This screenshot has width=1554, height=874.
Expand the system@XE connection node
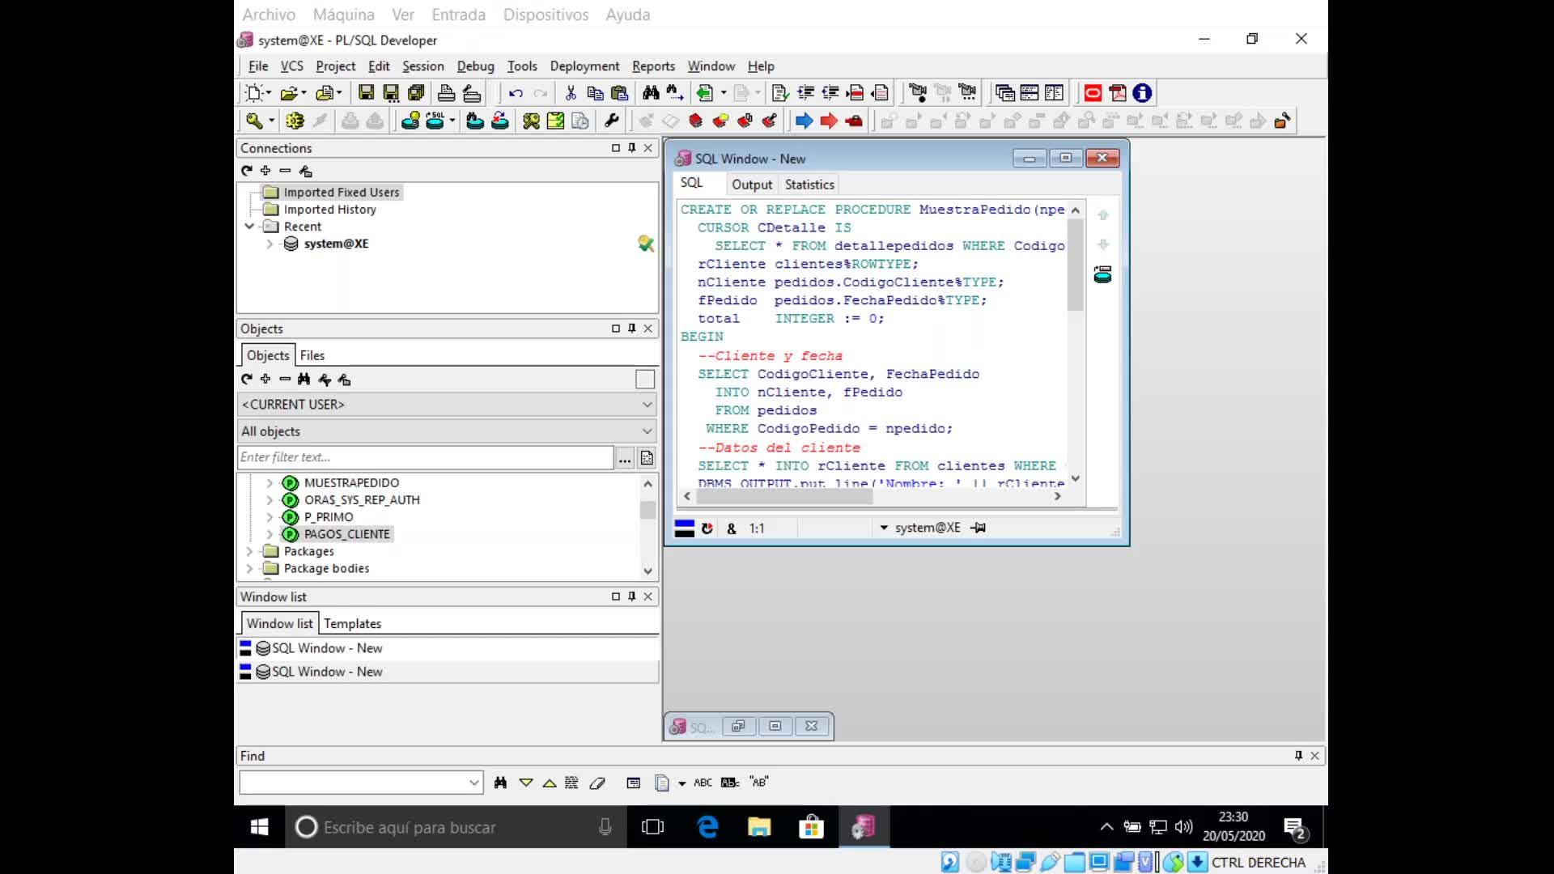pos(270,244)
